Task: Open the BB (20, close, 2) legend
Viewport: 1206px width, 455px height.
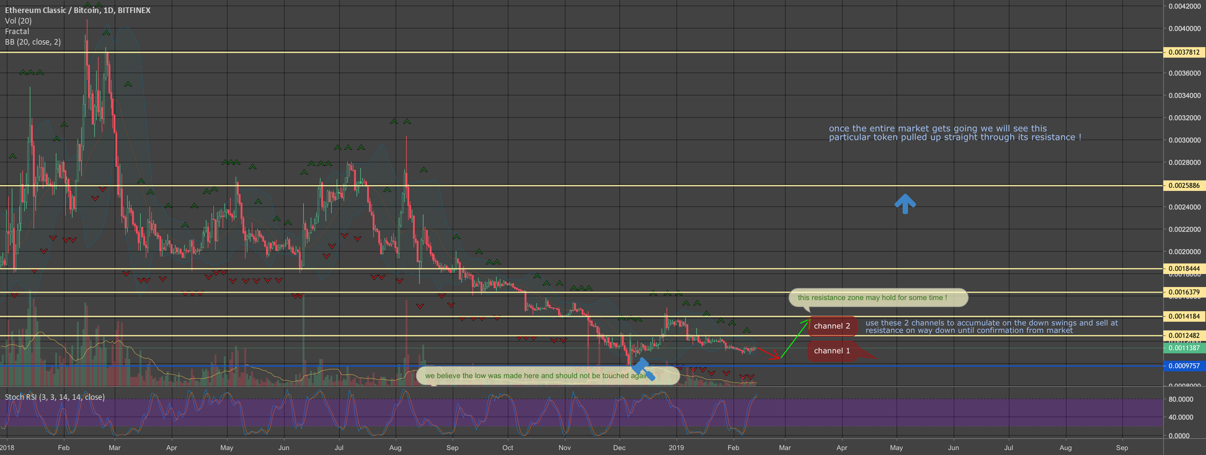Action: [33, 42]
